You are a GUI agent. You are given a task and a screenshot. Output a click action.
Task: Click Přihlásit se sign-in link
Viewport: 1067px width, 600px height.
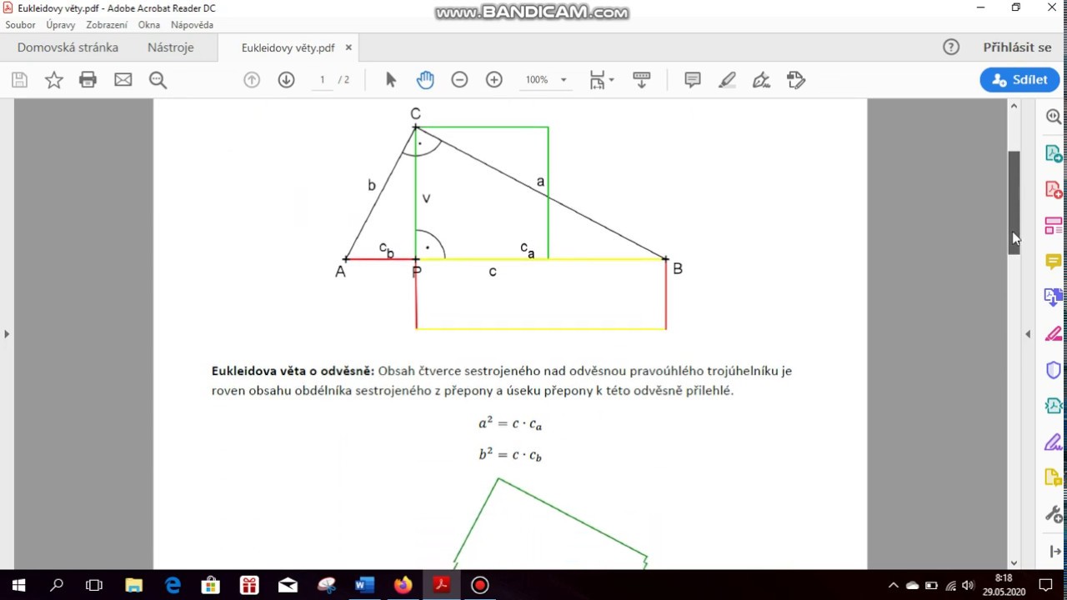(x=1017, y=47)
